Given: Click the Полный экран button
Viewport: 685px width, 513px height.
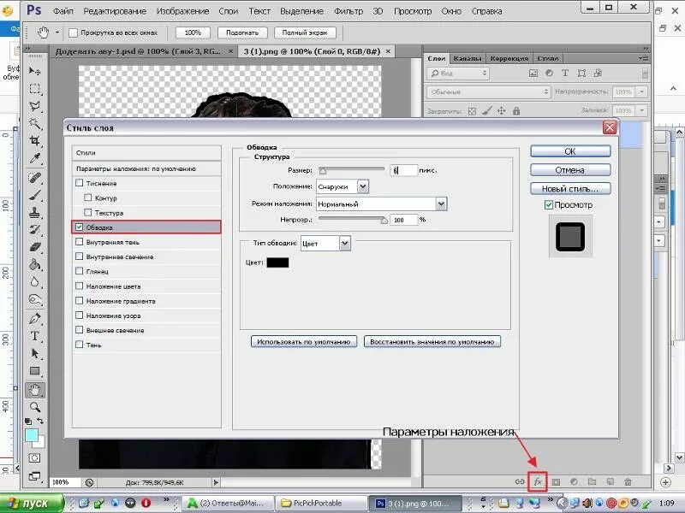Looking at the screenshot, I should [x=305, y=32].
